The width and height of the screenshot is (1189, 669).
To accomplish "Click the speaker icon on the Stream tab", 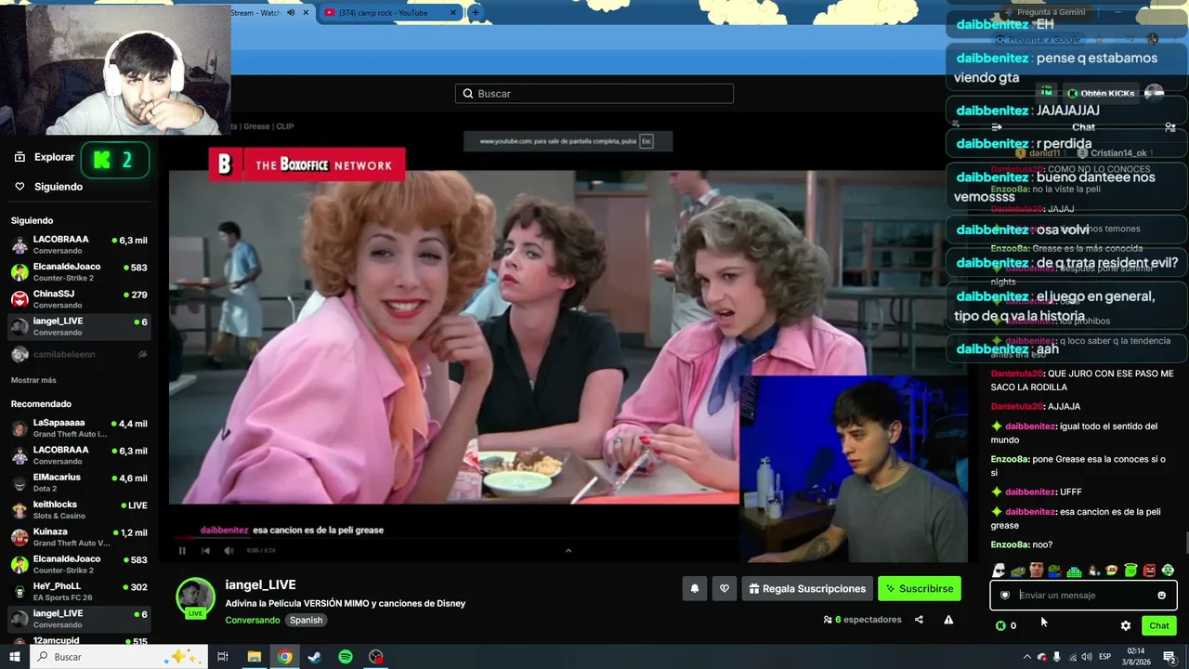I will pos(291,13).
